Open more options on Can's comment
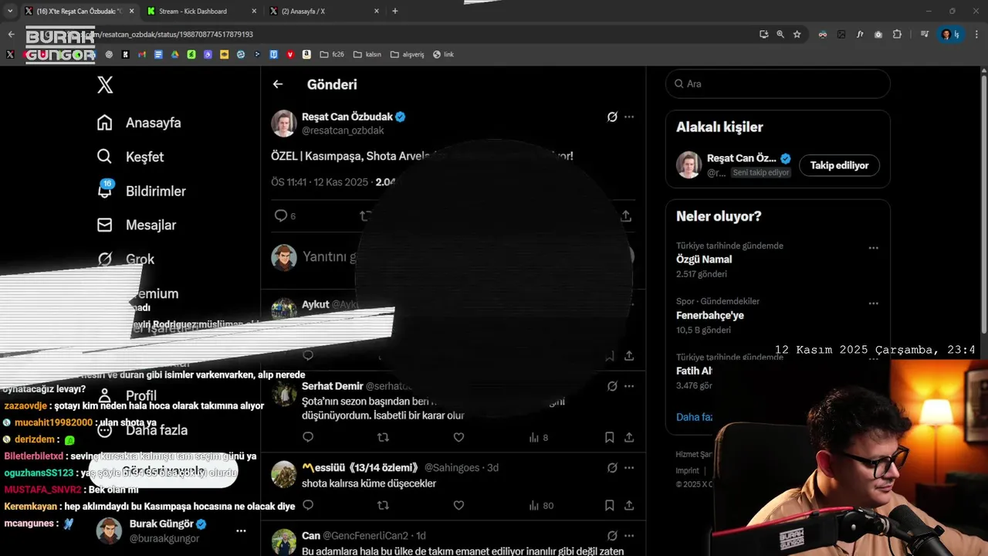 (629, 535)
